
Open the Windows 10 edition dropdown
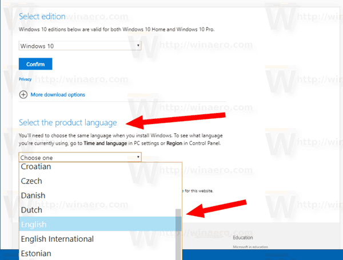tap(80, 46)
